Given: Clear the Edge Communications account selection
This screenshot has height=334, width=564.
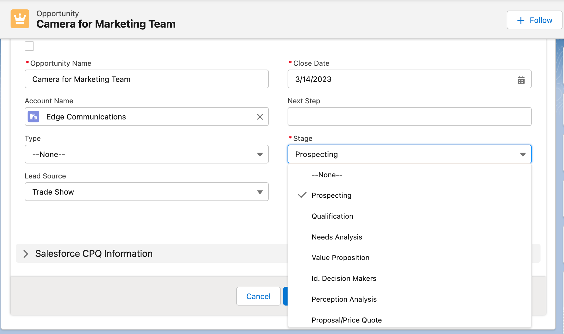Looking at the screenshot, I should pos(260,117).
